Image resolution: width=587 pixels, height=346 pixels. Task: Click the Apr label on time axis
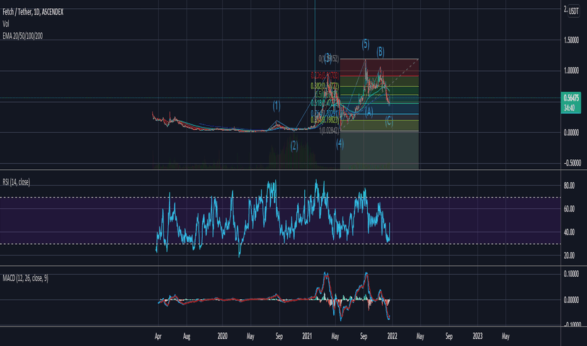158,337
